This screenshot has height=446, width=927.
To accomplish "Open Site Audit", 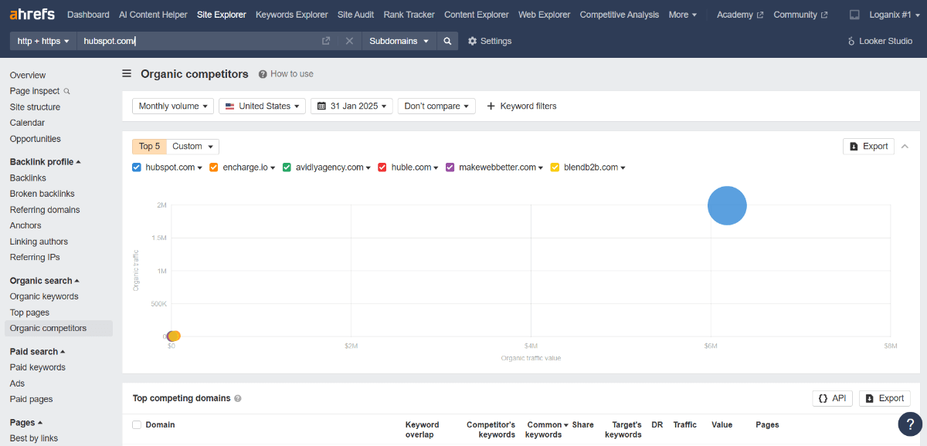I will [x=356, y=15].
